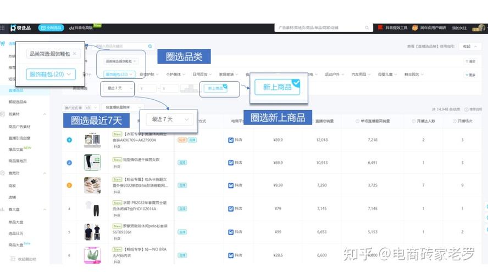The width and height of the screenshot is (488, 274).
Task: Open 商品大盘 Beta in the sidebar
Action: tap(16, 245)
